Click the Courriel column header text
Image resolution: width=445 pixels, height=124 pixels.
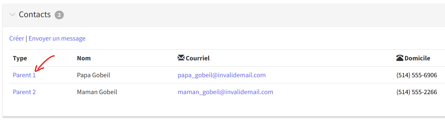coord(198,58)
